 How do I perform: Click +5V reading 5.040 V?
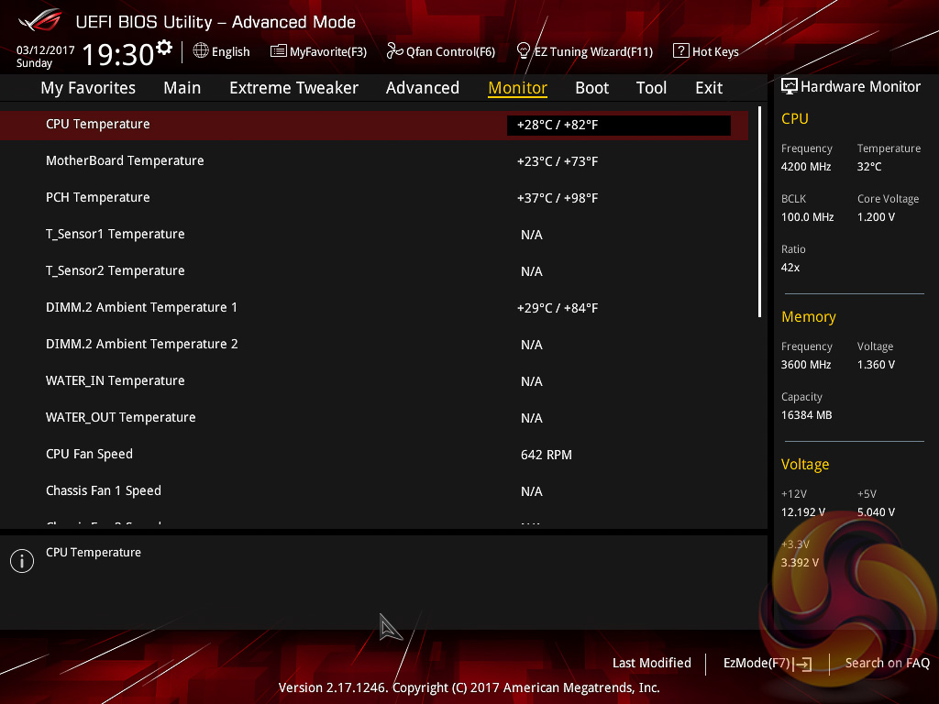876,512
